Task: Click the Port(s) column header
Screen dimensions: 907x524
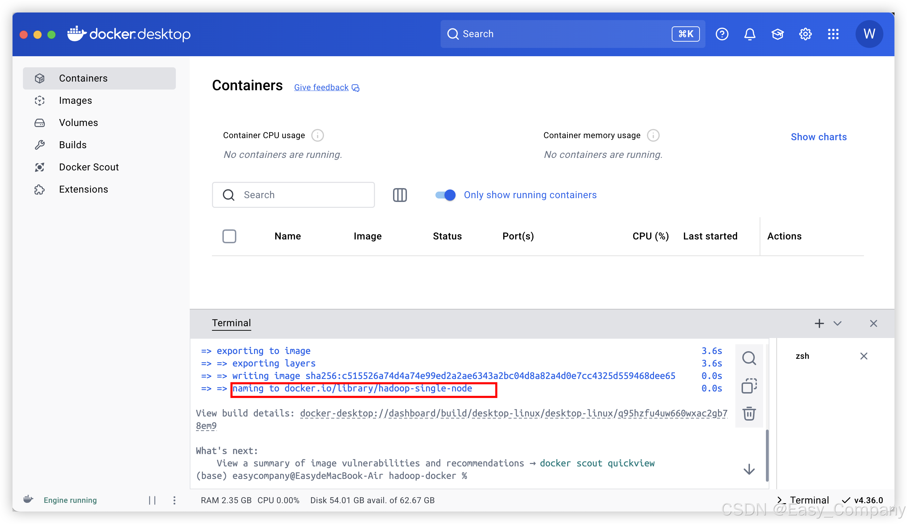Action: (518, 236)
